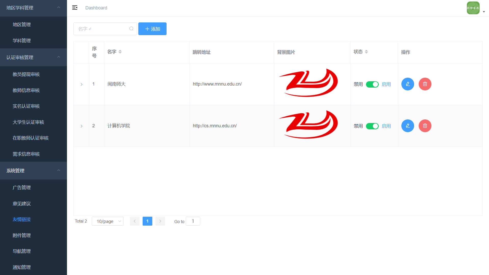Click the 添加 button
489x275 pixels.
tap(152, 29)
